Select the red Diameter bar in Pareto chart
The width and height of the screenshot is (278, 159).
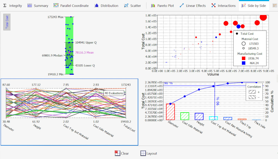point(170,112)
